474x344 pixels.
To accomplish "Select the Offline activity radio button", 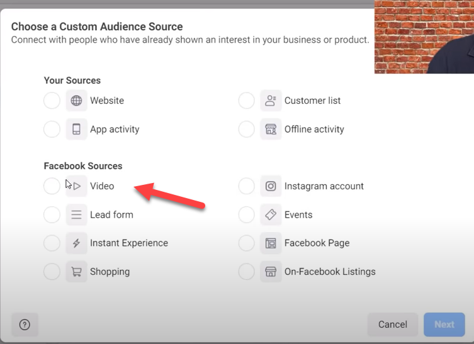I will tap(246, 130).
